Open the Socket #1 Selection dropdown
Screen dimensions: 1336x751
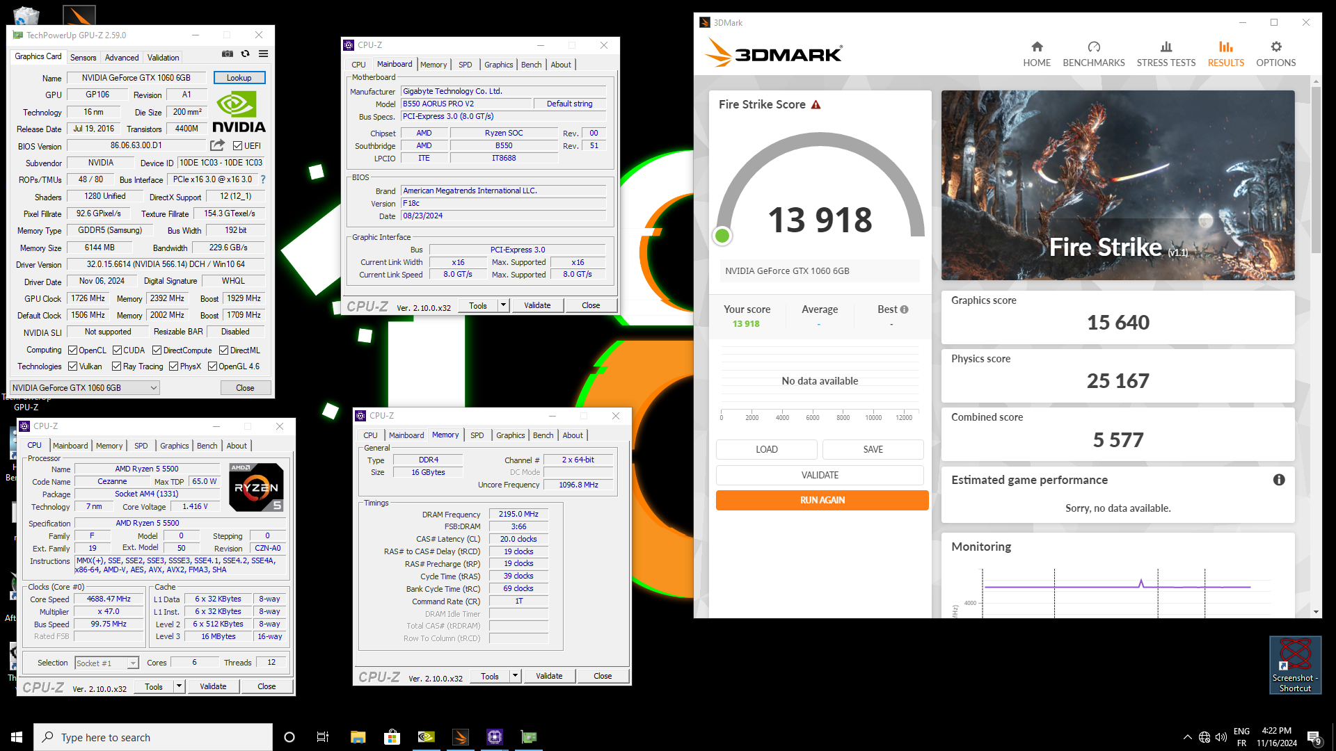pyautogui.click(x=107, y=663)
